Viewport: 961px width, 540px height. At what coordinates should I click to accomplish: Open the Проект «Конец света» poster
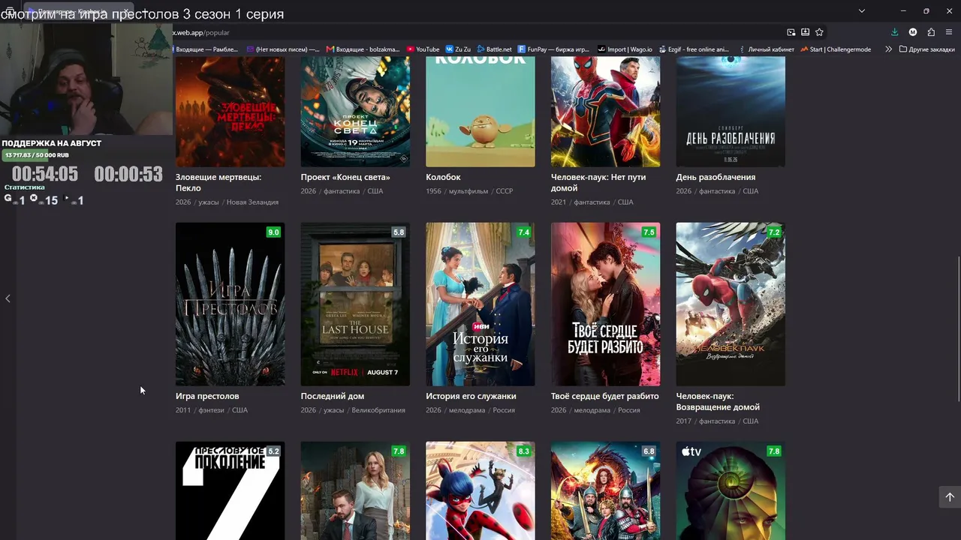(x=355, y=111)
